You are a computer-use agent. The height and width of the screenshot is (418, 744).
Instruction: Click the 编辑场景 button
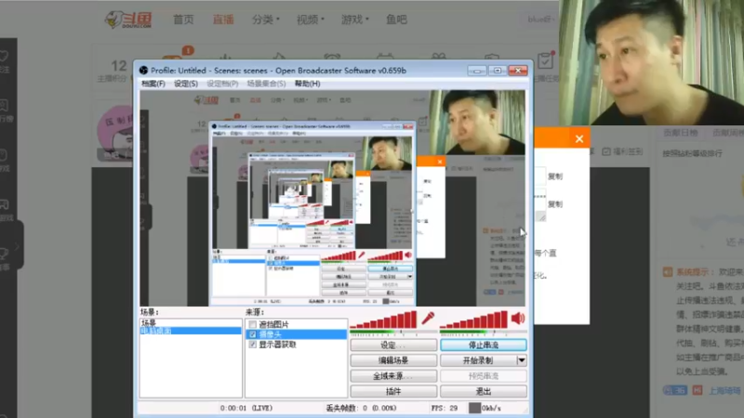tap(393, 360)
